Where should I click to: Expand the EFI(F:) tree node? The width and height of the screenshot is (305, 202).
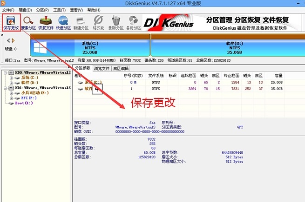coord(11,98)
